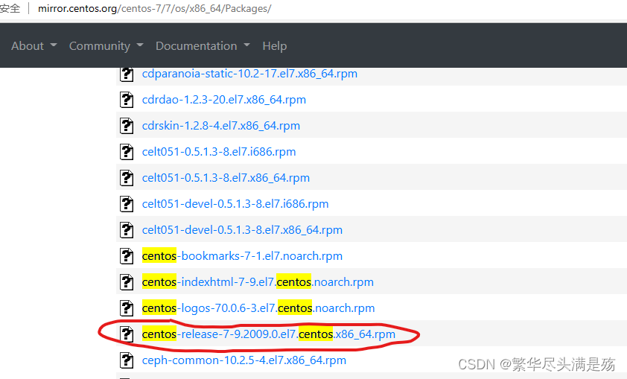Download cdparanoia-static-10.2-17.el7.x86_64.rpm

[x=249, y=74]
